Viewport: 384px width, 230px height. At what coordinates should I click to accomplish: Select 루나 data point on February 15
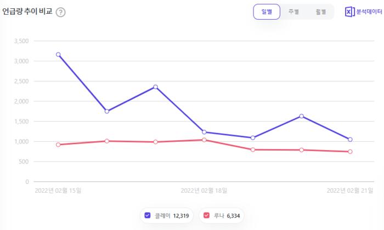click(58, 145)
